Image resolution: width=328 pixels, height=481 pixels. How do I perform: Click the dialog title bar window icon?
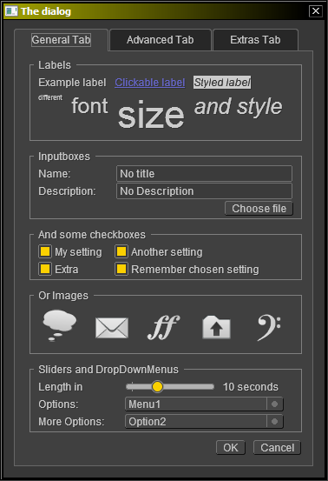click(11, 11)
